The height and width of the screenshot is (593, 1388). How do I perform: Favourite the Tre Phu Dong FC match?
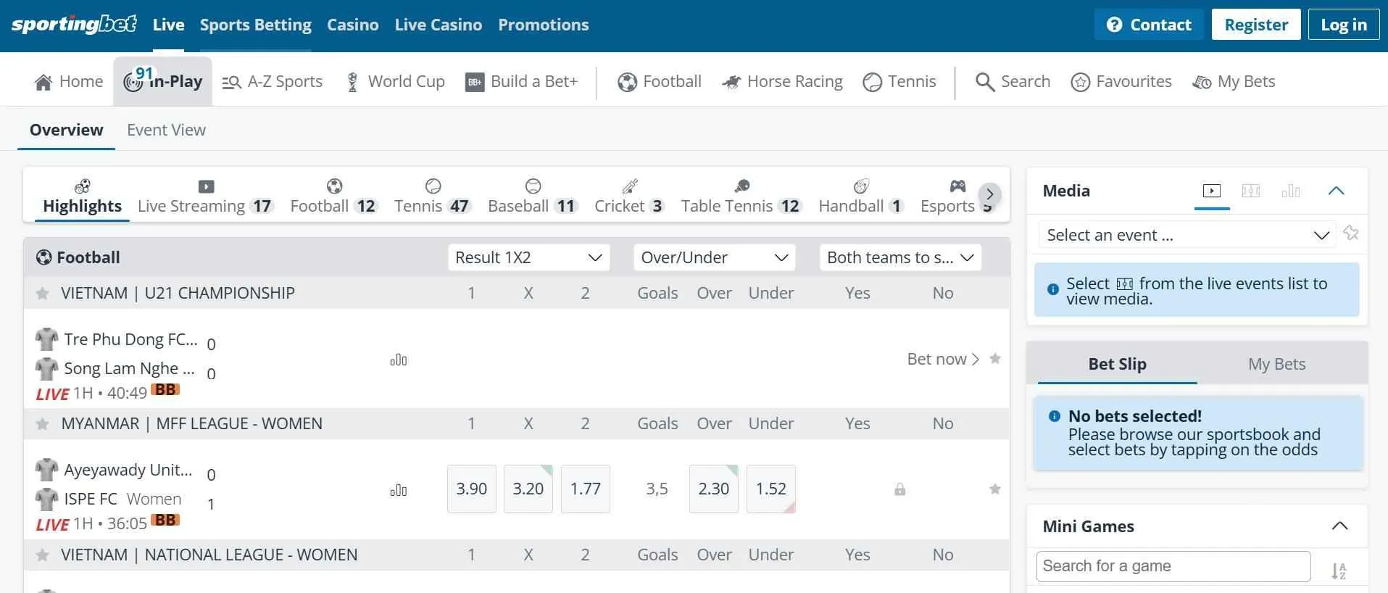click(x=995, y=359)
